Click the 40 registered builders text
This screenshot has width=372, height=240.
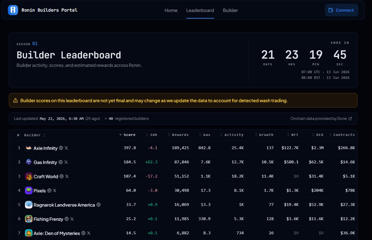click(129, 119)
